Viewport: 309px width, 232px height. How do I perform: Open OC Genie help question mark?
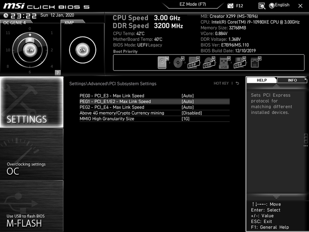58,72
